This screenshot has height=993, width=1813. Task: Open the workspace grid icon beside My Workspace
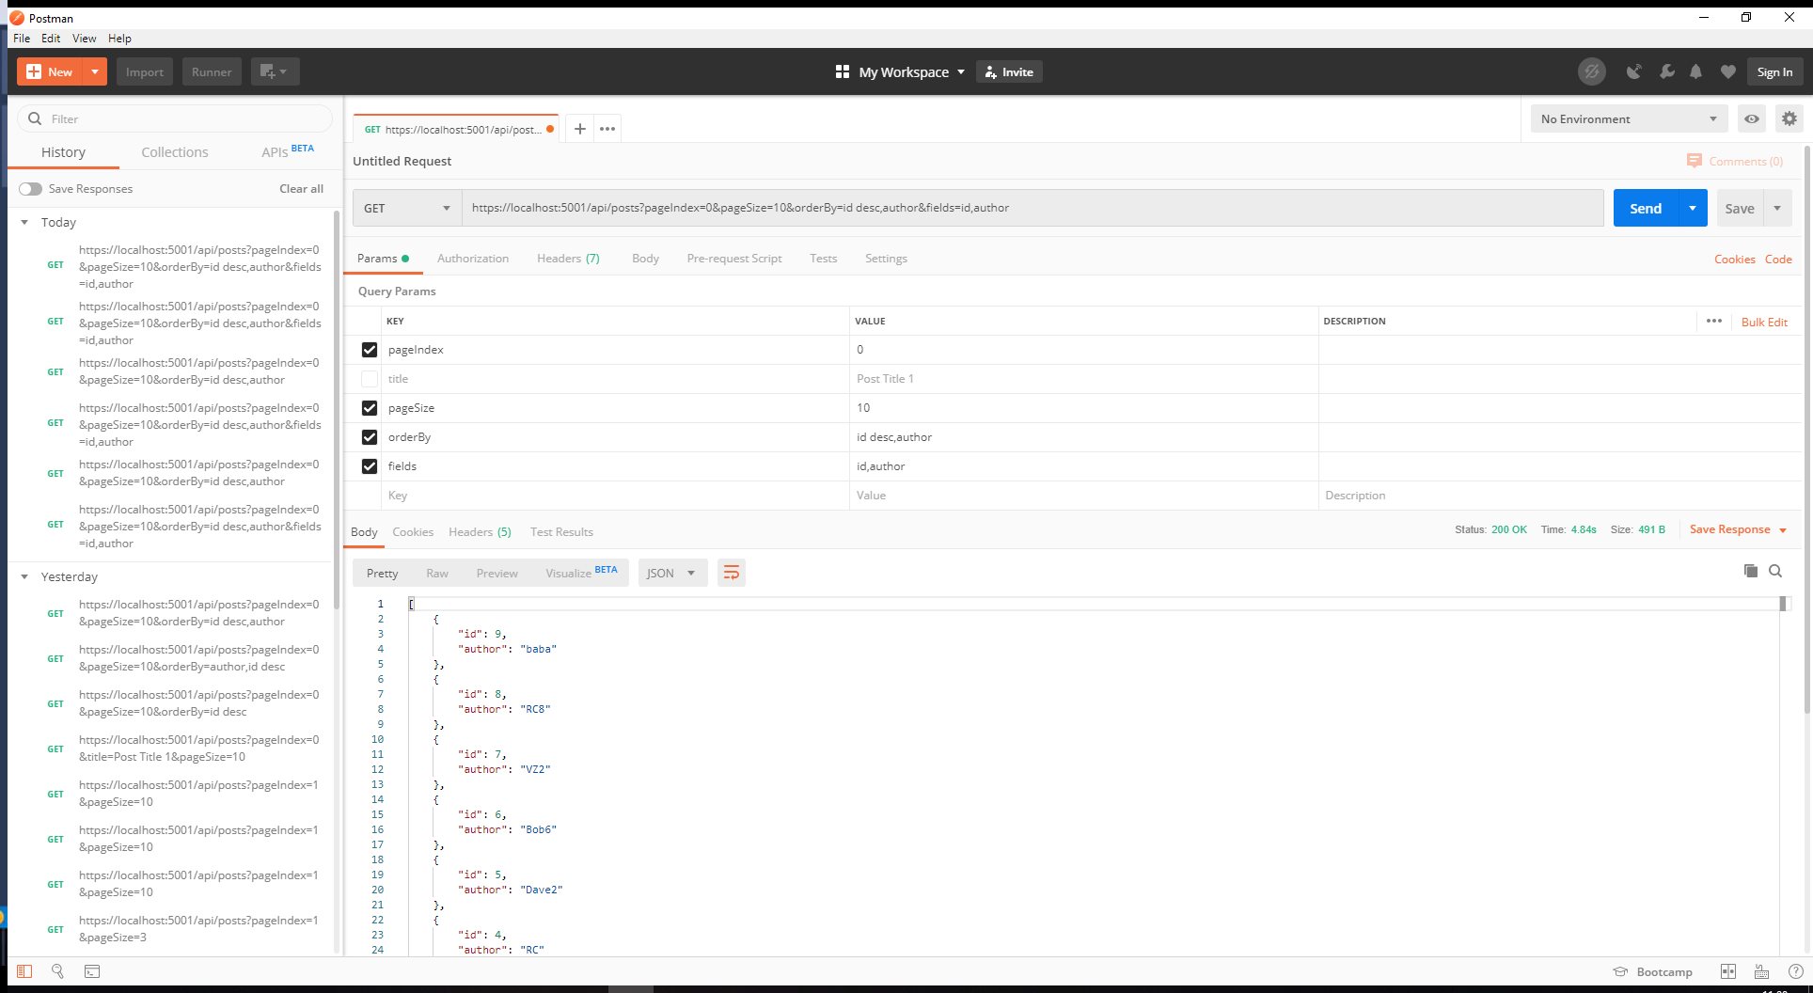click(x=842, y=71)
